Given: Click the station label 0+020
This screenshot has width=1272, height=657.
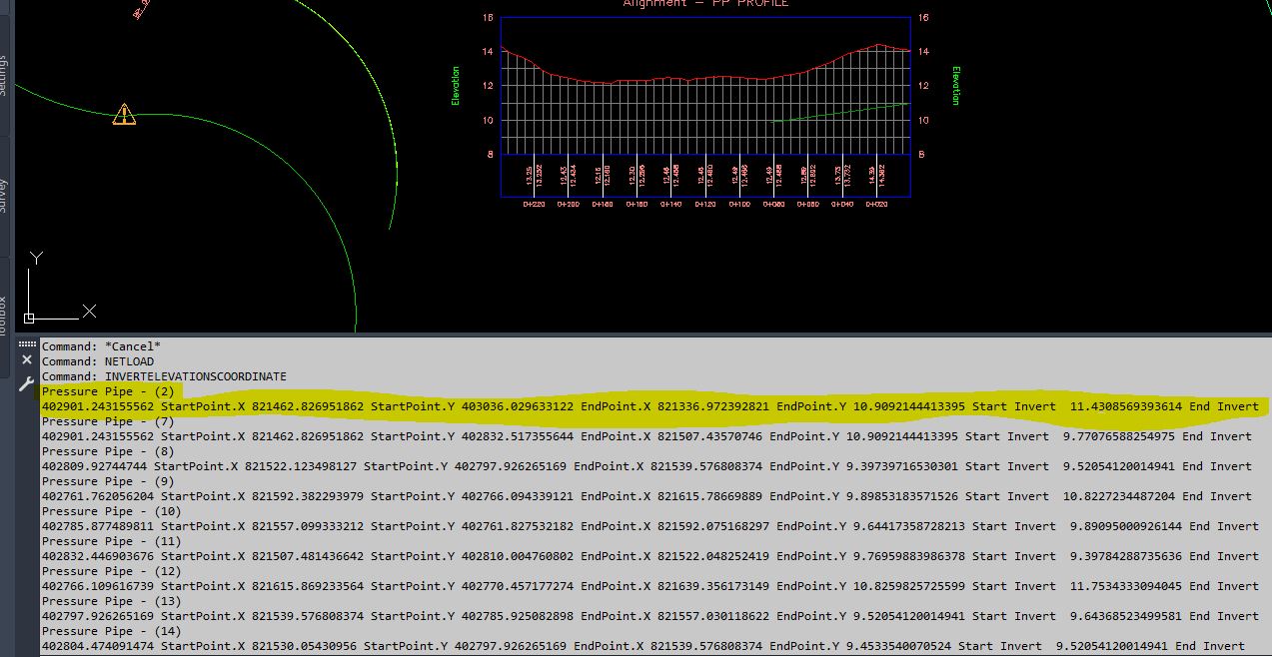Looking at the screenshot, I should click(x=877, y=203).
